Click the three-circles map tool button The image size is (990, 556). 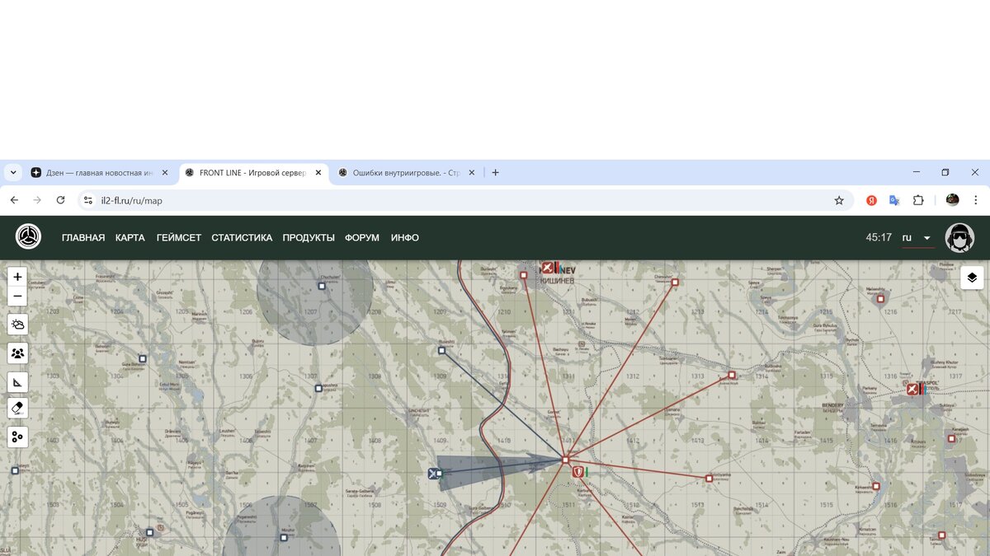pos(17,437)
